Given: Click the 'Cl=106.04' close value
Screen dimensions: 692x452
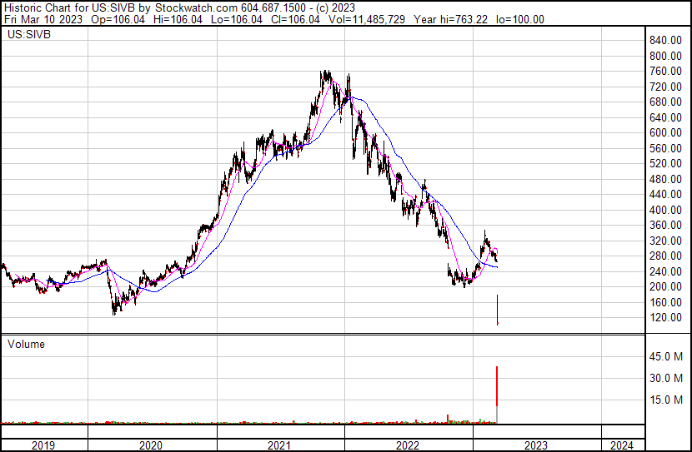Looking at the screenshot, I should 296,19.
